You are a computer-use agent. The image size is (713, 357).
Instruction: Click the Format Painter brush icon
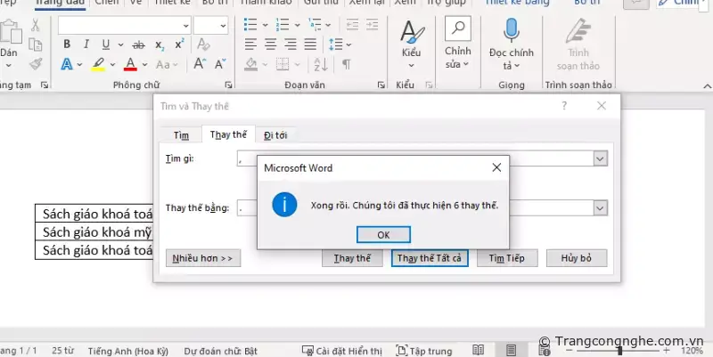click(35, 63)
